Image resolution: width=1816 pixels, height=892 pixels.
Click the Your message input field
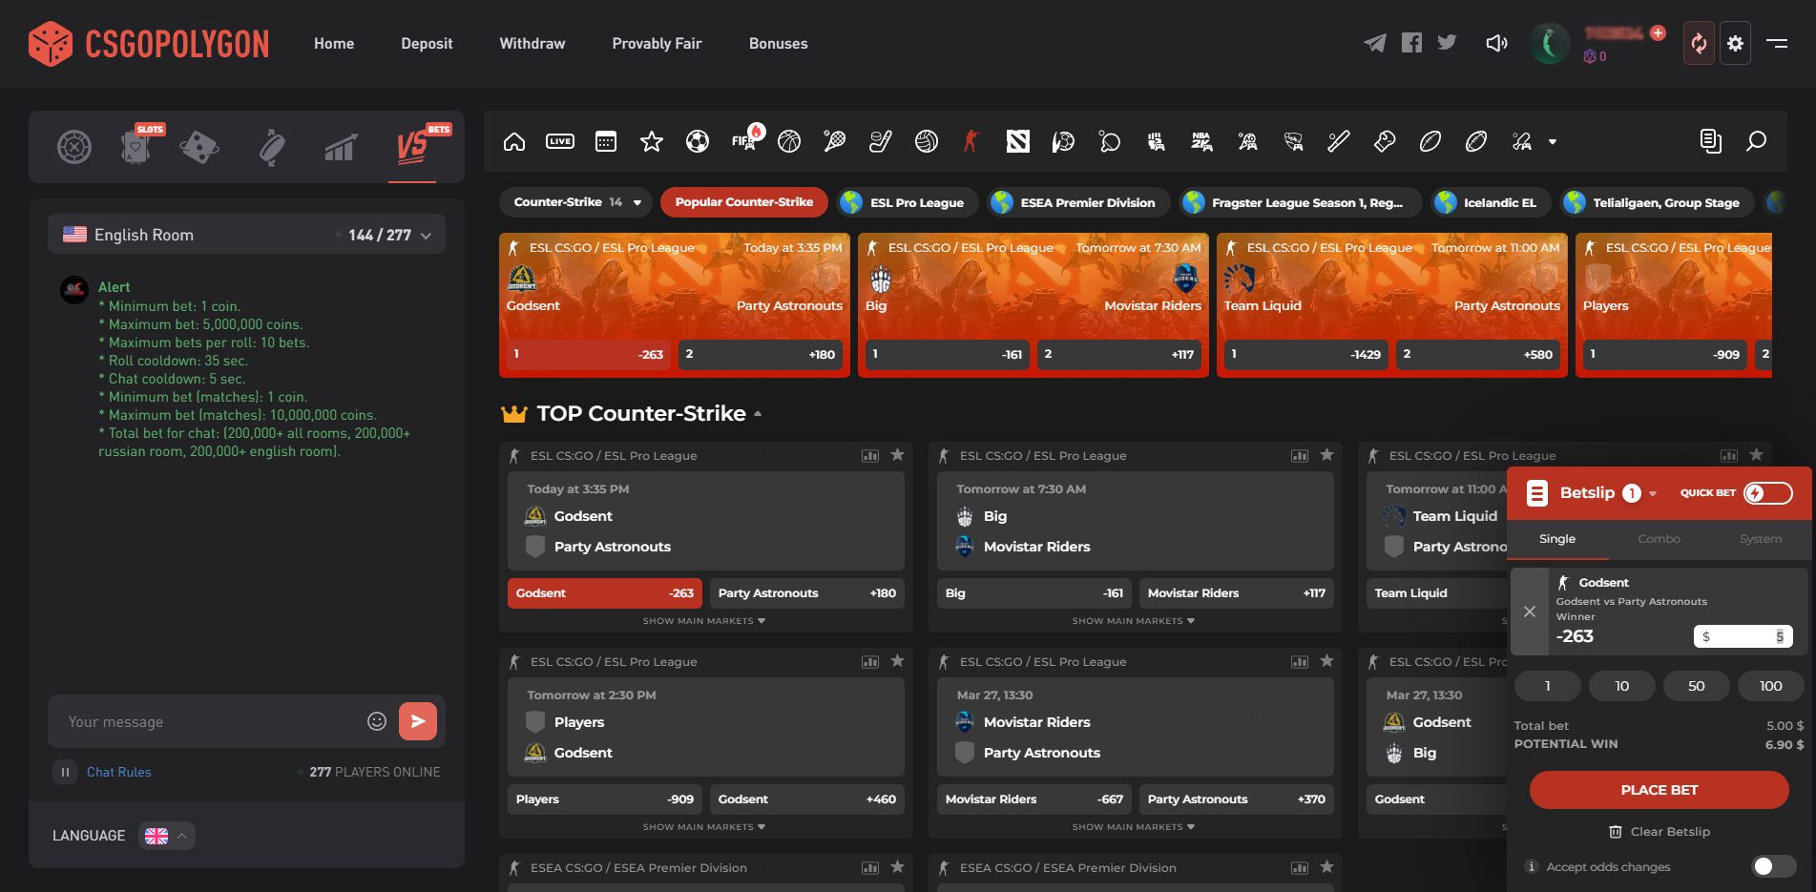coord(212,722)
